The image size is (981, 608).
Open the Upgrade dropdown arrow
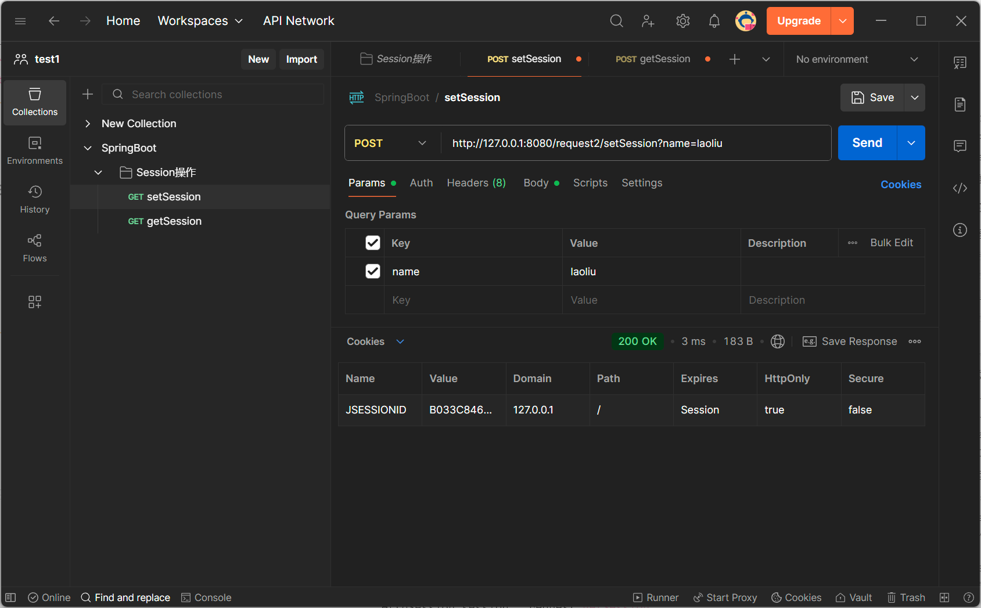(x=842, y=21)
